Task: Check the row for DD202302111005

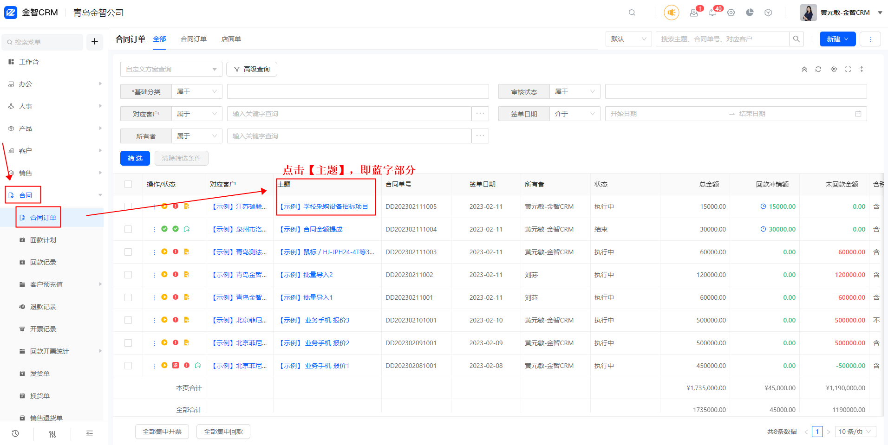Action: [128, 206]
